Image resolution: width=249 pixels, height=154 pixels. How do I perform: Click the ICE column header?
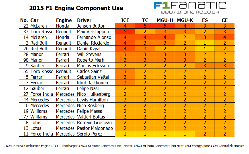click(125, 20)
